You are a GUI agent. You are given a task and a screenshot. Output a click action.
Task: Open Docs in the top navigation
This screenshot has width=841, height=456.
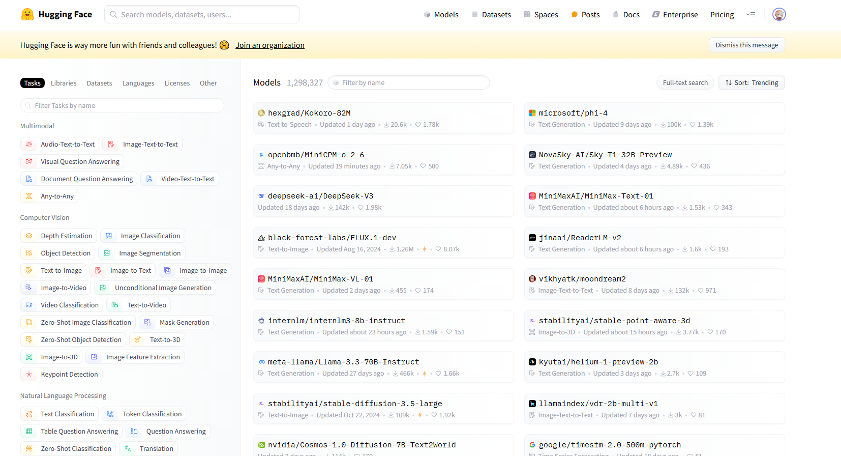point(626,15)
